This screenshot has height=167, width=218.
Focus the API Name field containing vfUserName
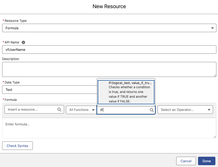click(109, 50)
